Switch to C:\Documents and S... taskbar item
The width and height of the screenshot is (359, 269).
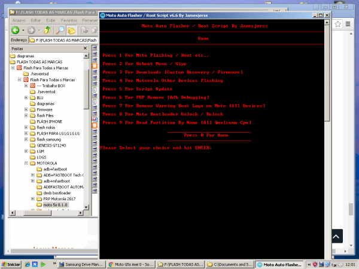[x=230, y=264]
